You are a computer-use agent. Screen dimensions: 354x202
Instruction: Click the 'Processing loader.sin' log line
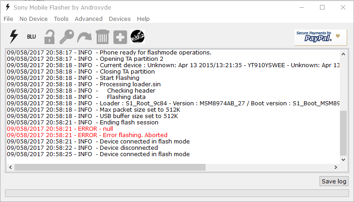pyautogui.click(x=84, y=84)
